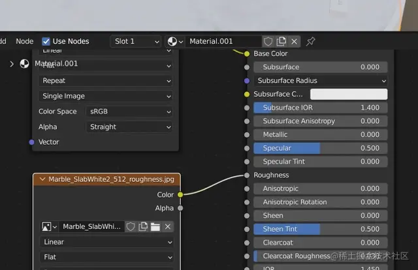Click the roughness node Color output socket
Image resolution: width=418 pixels, height=270 pixels.
(x=180, y=194)
